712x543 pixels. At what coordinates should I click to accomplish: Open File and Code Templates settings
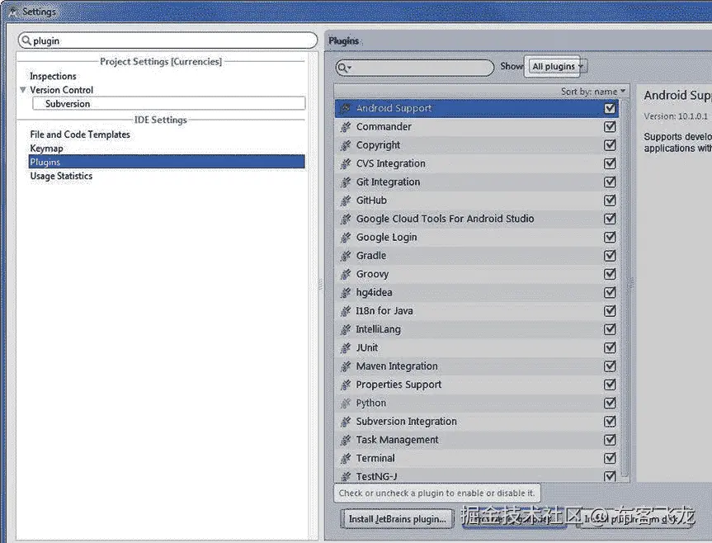[x=80, y=135]
